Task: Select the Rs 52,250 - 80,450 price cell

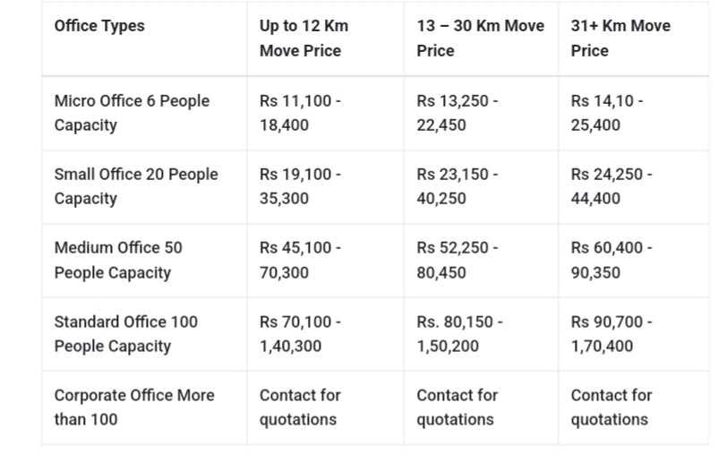Action: [x=458, y=260]
